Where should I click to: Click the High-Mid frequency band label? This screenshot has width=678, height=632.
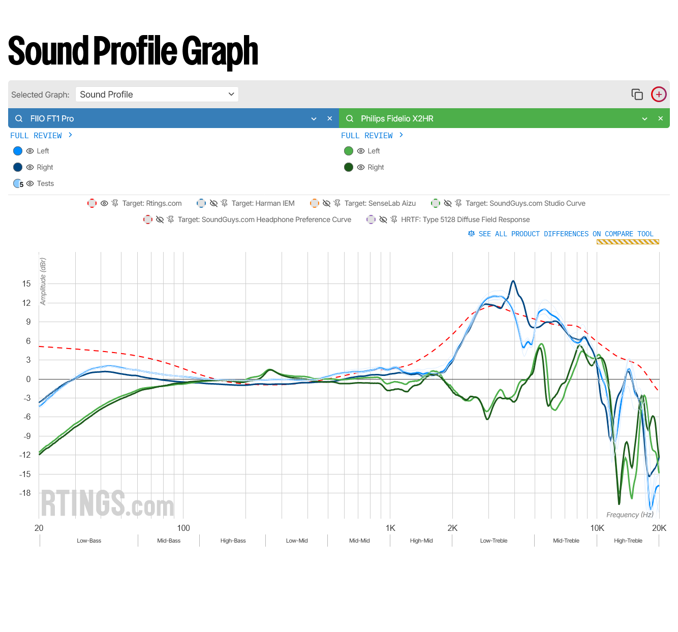pos(421,541)
